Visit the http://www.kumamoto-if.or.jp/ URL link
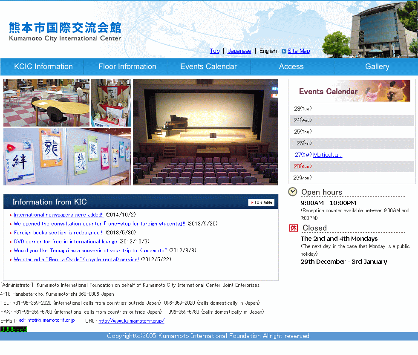418x355 pixels. pos(131,321)
